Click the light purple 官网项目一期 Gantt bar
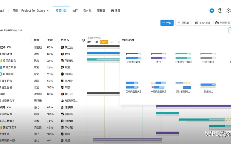Viewport: 231px width, 144px height. (x=127, y=139)
